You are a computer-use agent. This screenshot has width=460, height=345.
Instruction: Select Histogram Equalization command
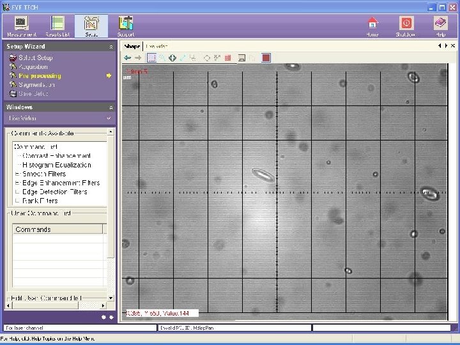[57, 165]
